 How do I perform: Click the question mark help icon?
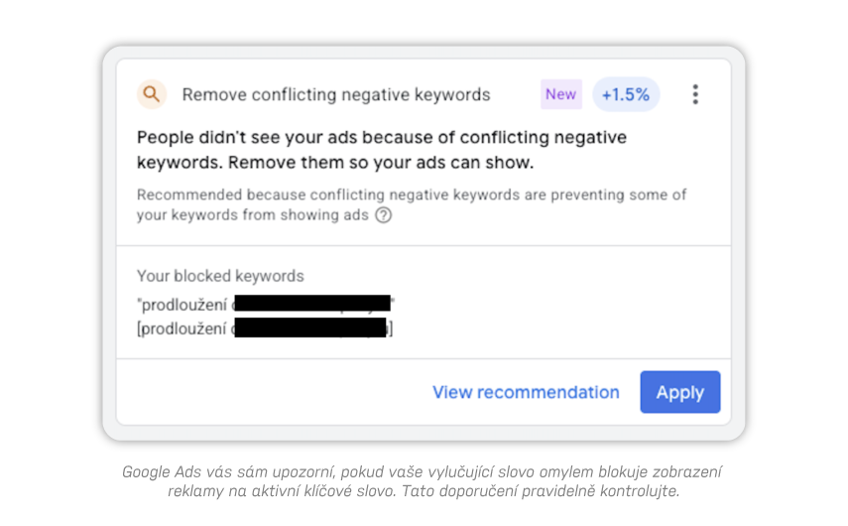[384, 215]
